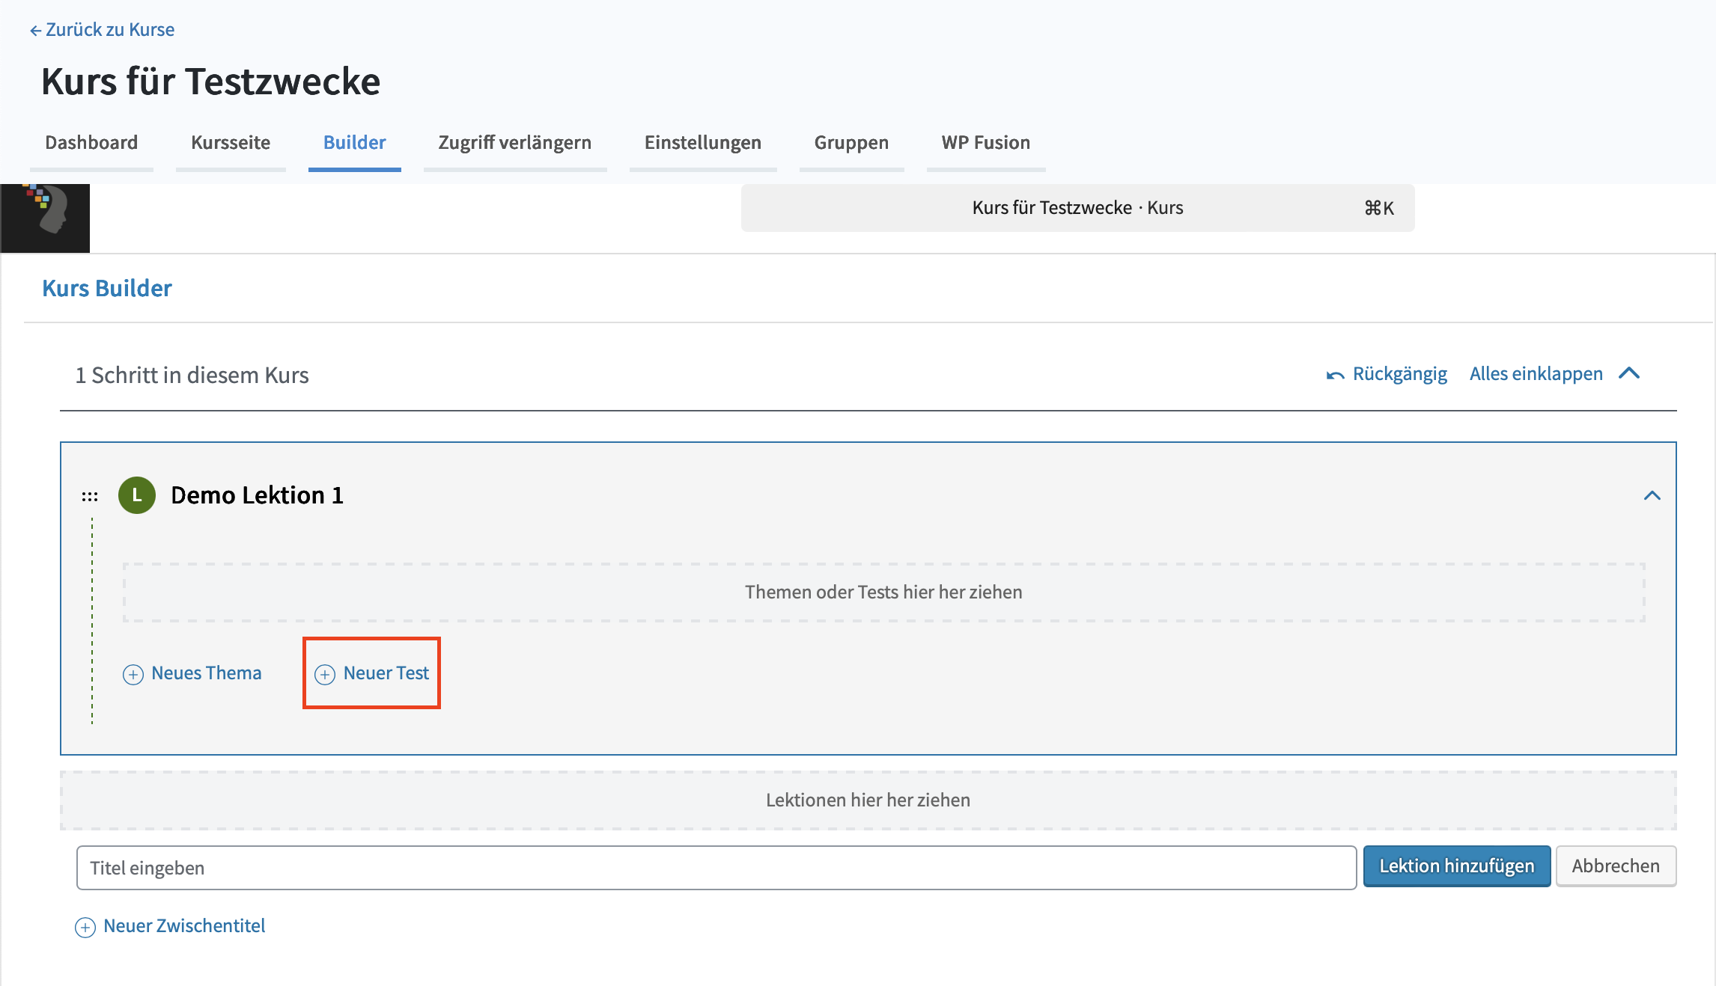Click the Alles einklappen link
This screenshot has height=986, width=1716.
pyautogui.click(x=1536, y=373)
